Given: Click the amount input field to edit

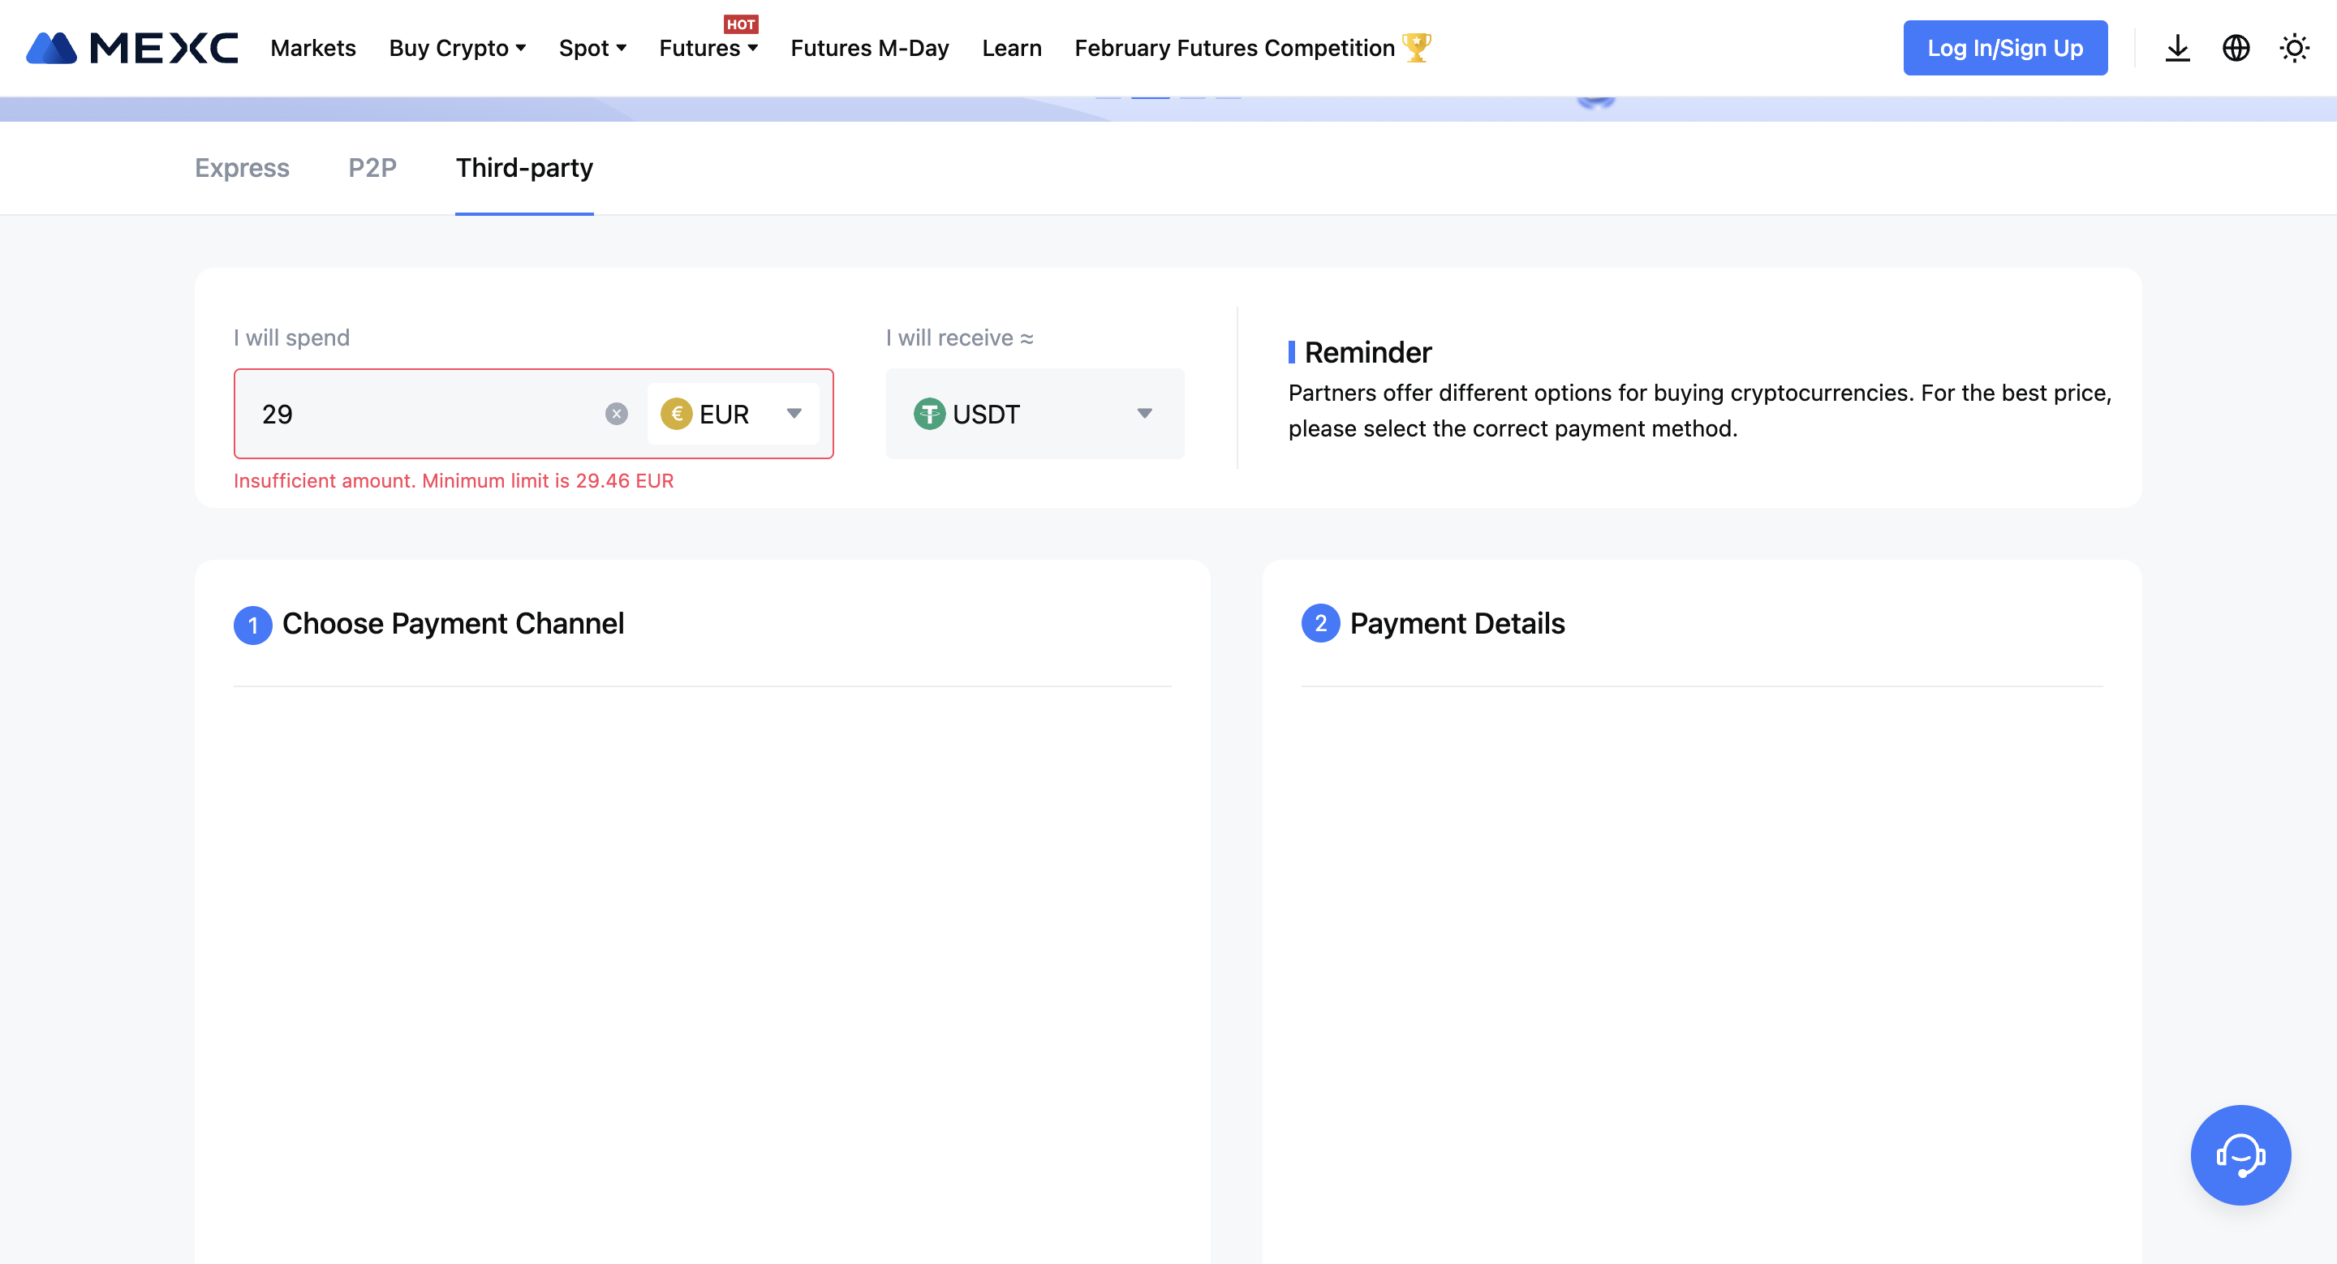Looking at the screenshot, I should pyautogui.click(x=427, y=412).
